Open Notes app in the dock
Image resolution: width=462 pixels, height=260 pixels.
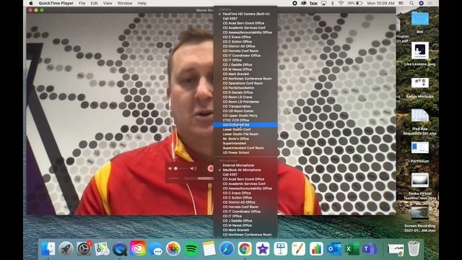(x=209, y=248)
